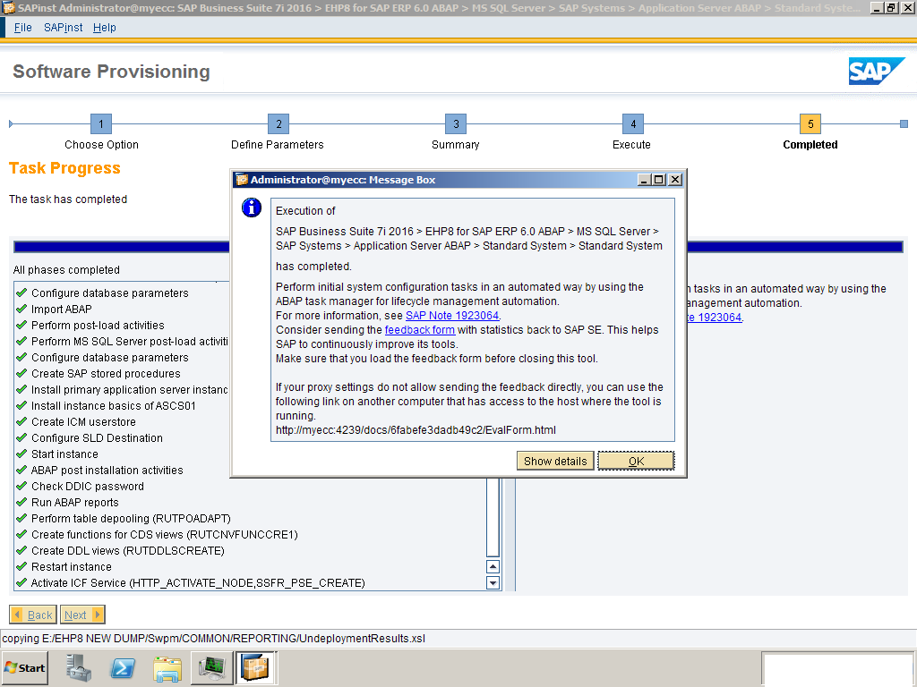Click the checkmark next to Import ABAP

(x=20, y=309)
